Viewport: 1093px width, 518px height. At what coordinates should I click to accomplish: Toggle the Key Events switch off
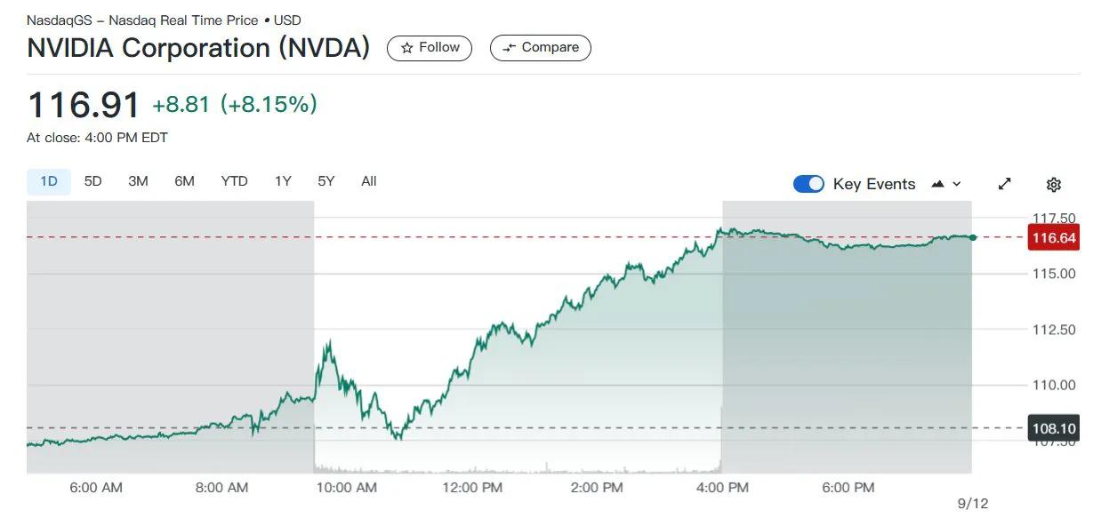(808, 184)
